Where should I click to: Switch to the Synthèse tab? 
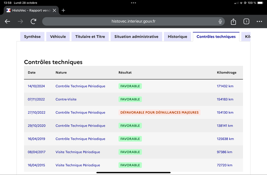click(32, 37)
